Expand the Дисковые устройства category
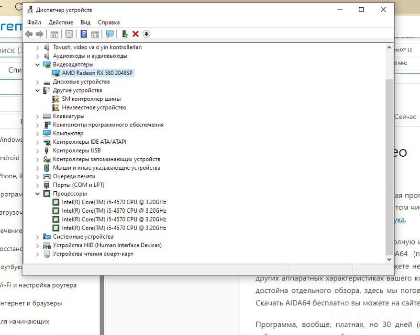420x335 pixels. [37, 82]
